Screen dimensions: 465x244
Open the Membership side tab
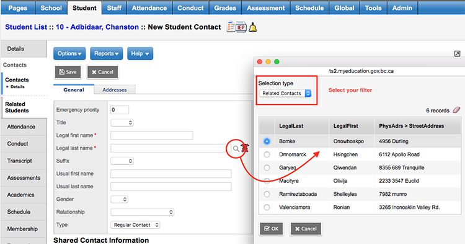[x=24, y=229]
